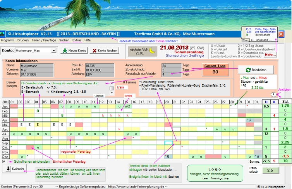This screenshot has width=292, height=189.
Task: Open the Konto dropdown list
Action: [53, 51]
